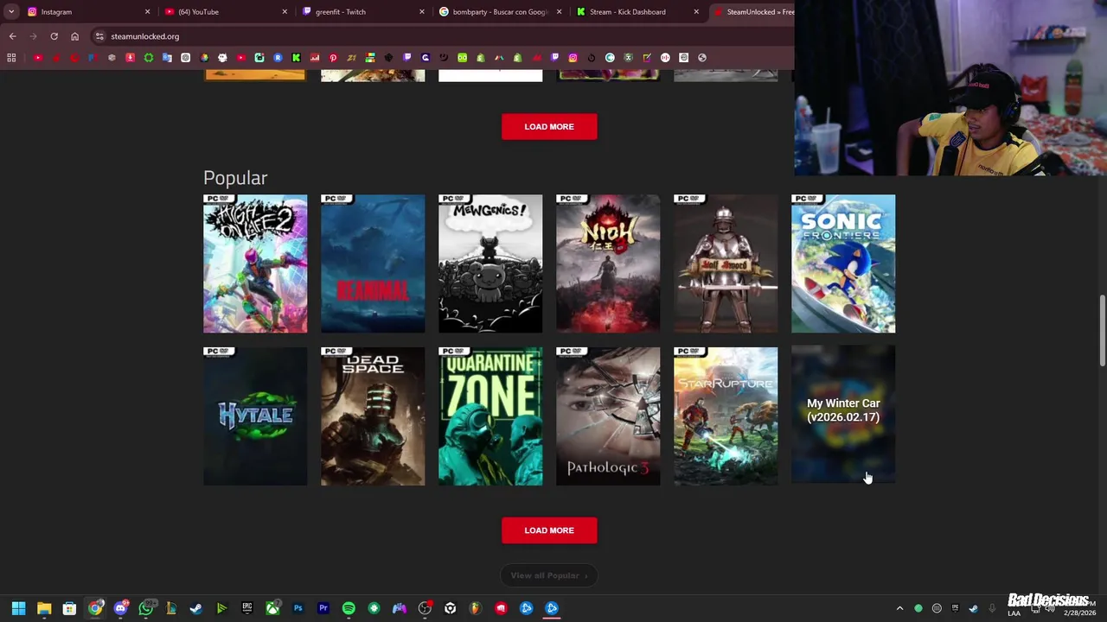Open Xbox app from the taskbar
Image resolution: width=1107 pixels, height=622 pixels.
tap(272, 608)
